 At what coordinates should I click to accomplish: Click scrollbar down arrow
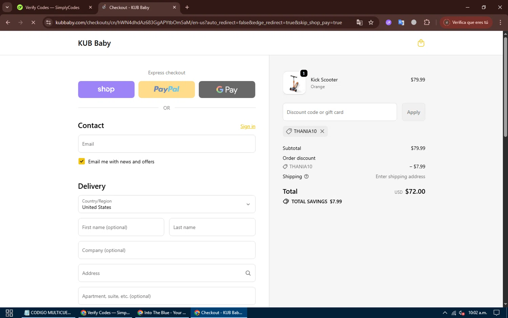(x=505, y=304)
